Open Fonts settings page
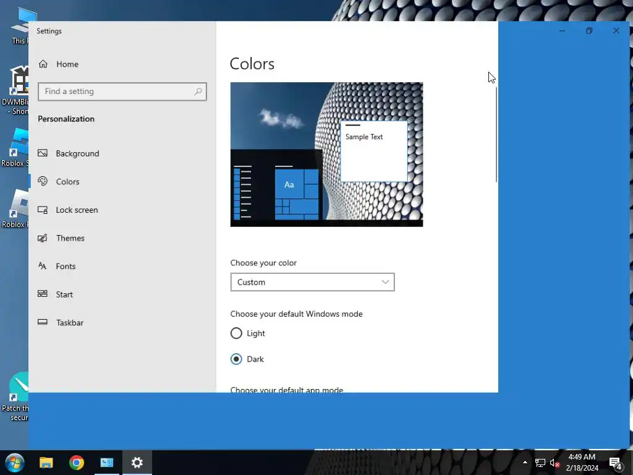 122,266
